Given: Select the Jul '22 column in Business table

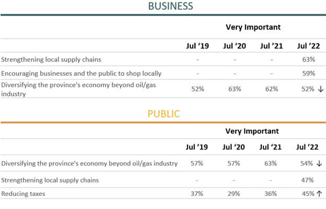Looking at the screenshot, I should 309,46.
